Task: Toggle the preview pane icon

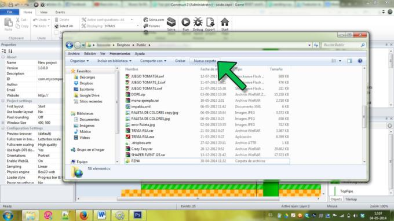Action: [x=349, y=61]
